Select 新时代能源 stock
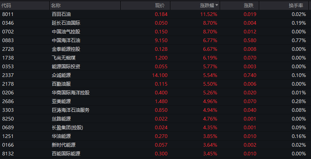 click(63, 145)
